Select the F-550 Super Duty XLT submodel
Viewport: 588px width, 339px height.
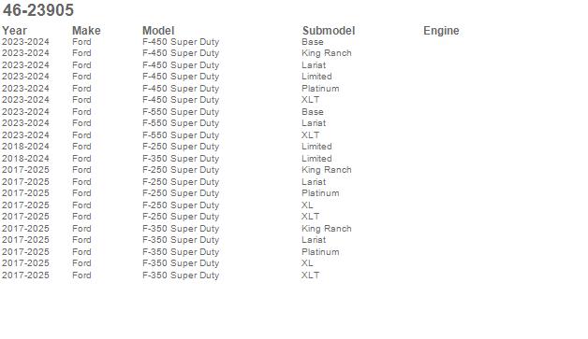click(x=311, y=135)
